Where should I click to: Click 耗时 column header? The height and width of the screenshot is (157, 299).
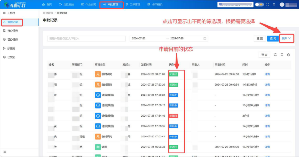pyautogui.click(x=245, y=65)
